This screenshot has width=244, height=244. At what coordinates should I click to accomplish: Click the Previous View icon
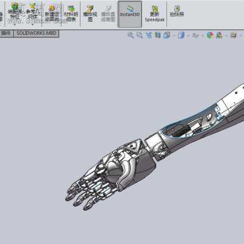(149, 35)
